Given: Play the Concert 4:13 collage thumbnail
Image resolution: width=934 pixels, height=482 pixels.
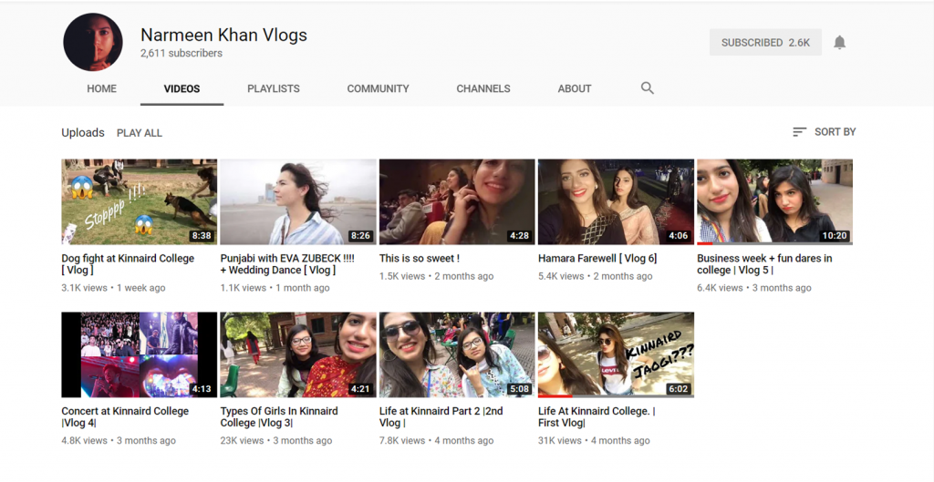Looking at the screenshot, I should pyautogui.click(x=139, y=354).
